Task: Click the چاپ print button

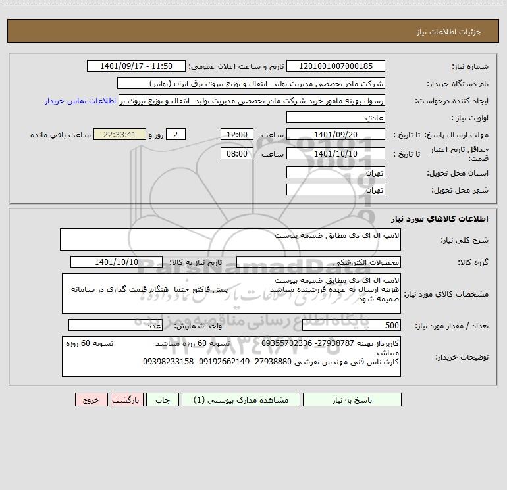Action: point(163,400)
